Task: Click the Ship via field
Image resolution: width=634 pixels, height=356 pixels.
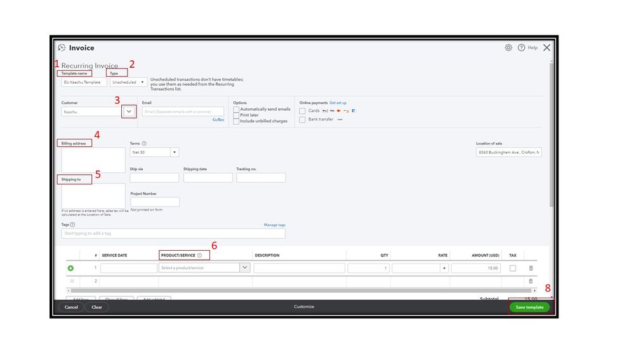Action: tap(154, 177)
